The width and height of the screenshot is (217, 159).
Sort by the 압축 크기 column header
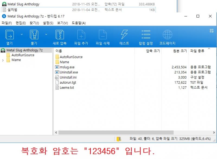coord(153,51)
